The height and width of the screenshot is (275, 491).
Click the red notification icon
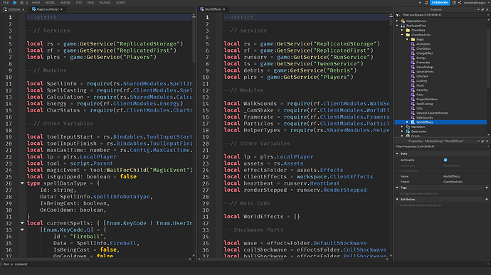coord(426,3)
